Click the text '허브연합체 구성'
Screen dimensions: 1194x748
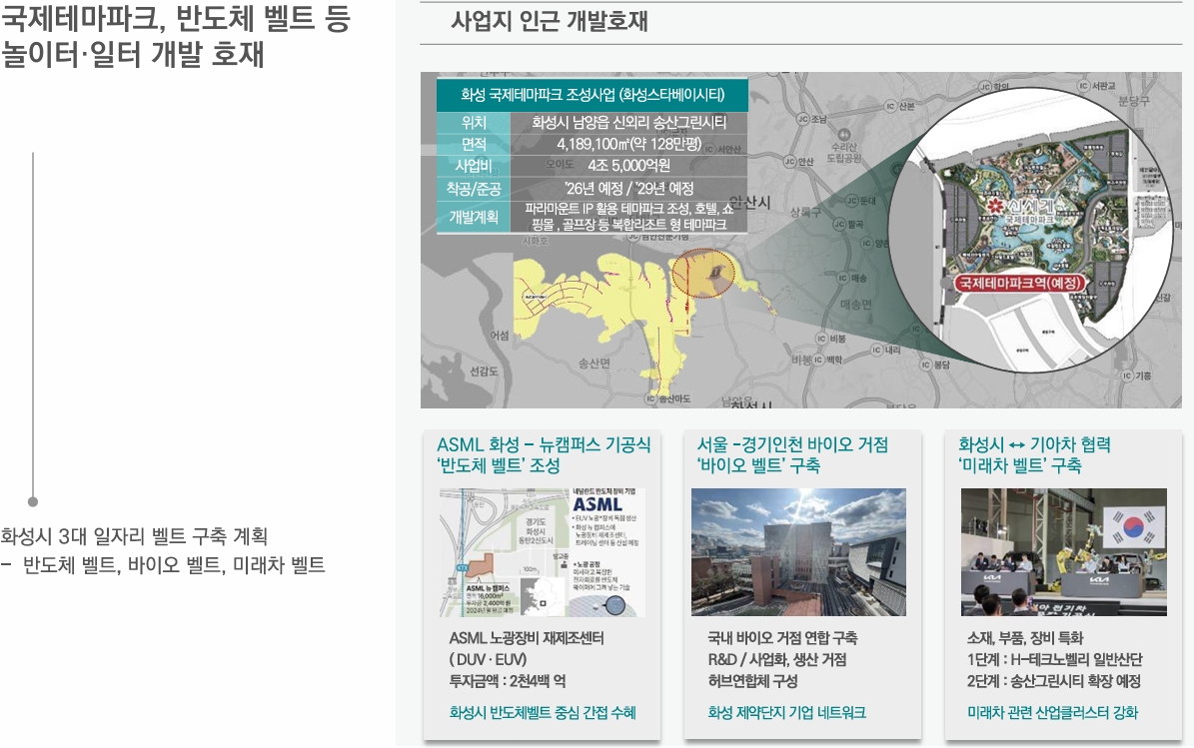click(x=753, y=680)
